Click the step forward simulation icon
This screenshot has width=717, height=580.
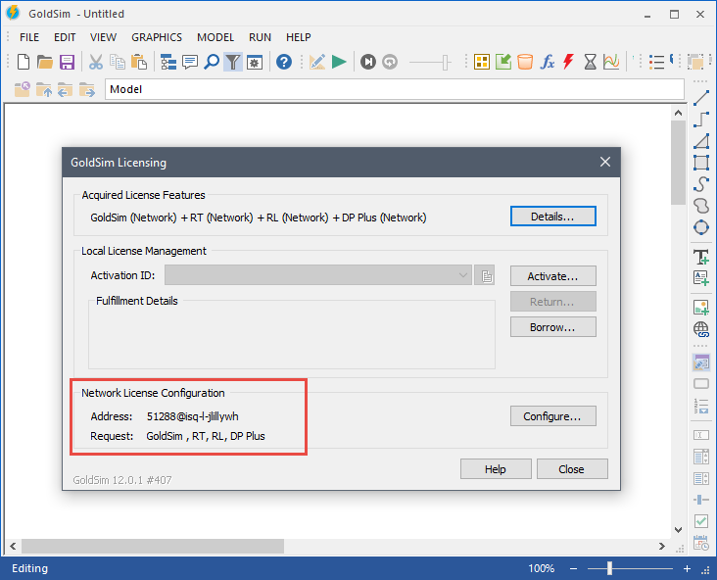pos(367,62)
